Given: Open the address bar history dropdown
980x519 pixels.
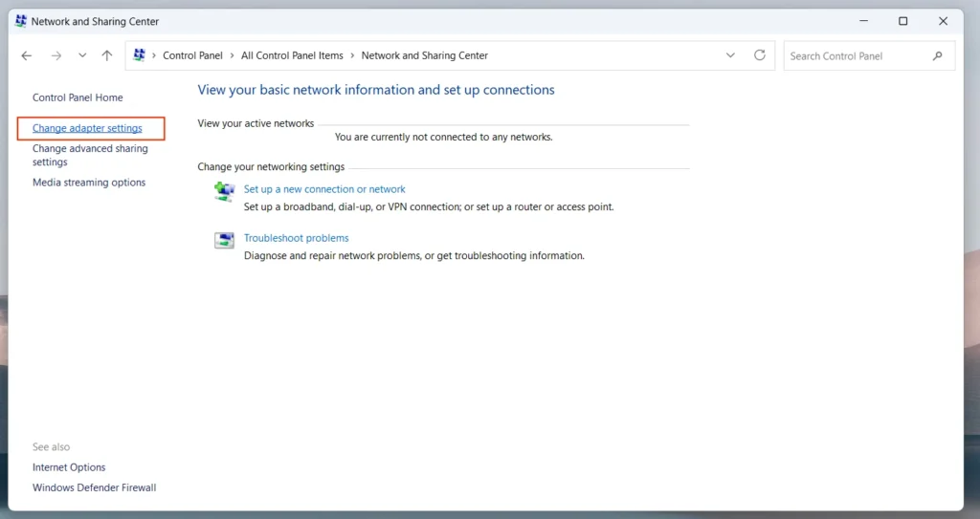Looking at the screenshot, I should (x=730, y=55).
